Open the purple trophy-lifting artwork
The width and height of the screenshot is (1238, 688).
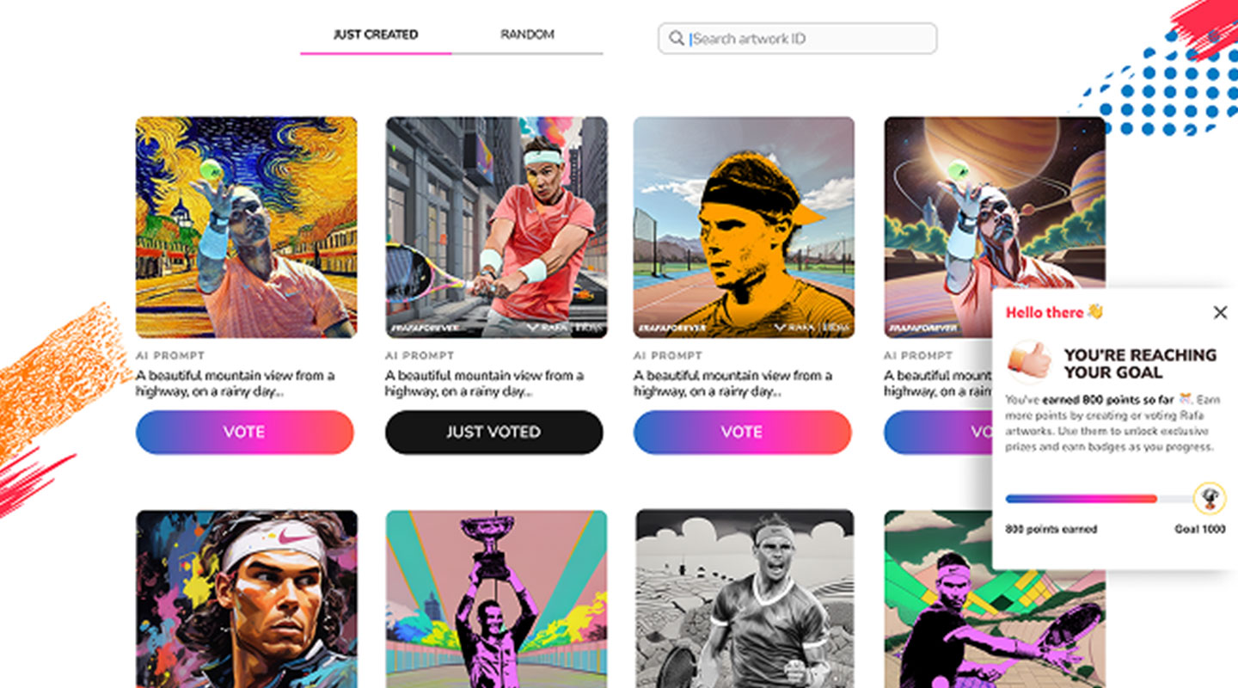[x=496, y=599]
